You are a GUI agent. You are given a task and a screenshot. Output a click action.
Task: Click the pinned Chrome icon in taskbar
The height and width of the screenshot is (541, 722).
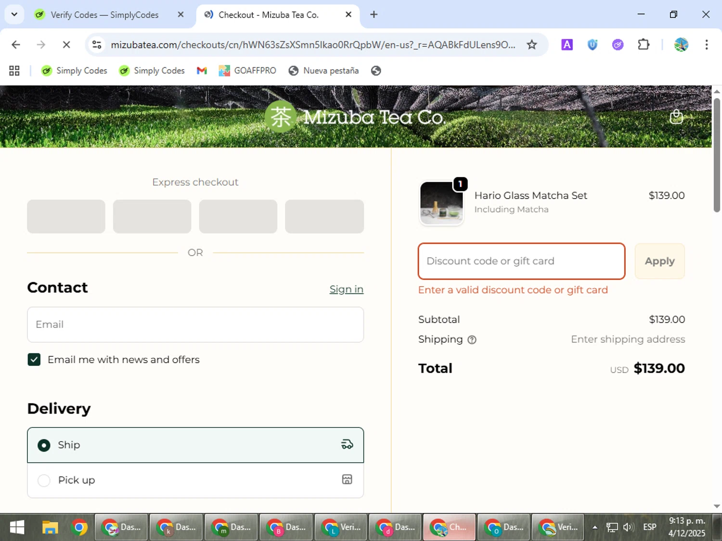tap(79, 528)
